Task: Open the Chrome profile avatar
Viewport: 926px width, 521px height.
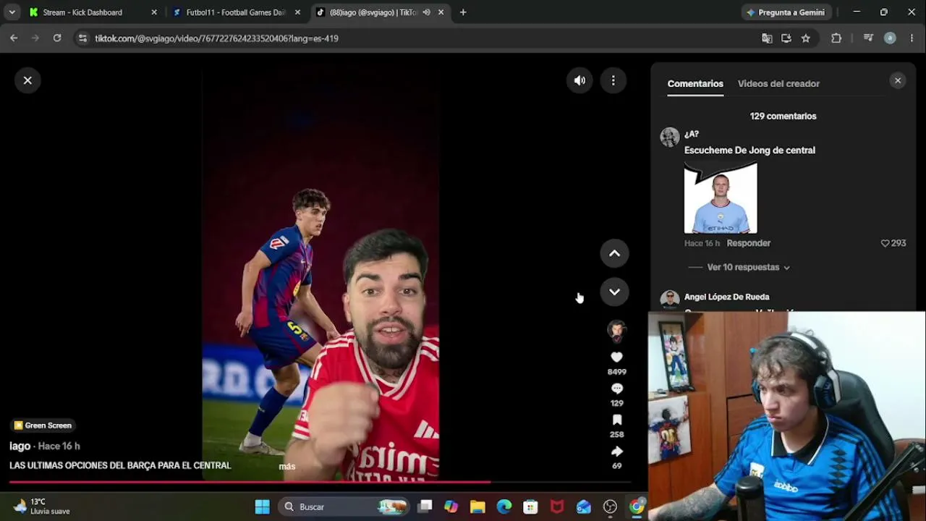Action: [890, 38]
